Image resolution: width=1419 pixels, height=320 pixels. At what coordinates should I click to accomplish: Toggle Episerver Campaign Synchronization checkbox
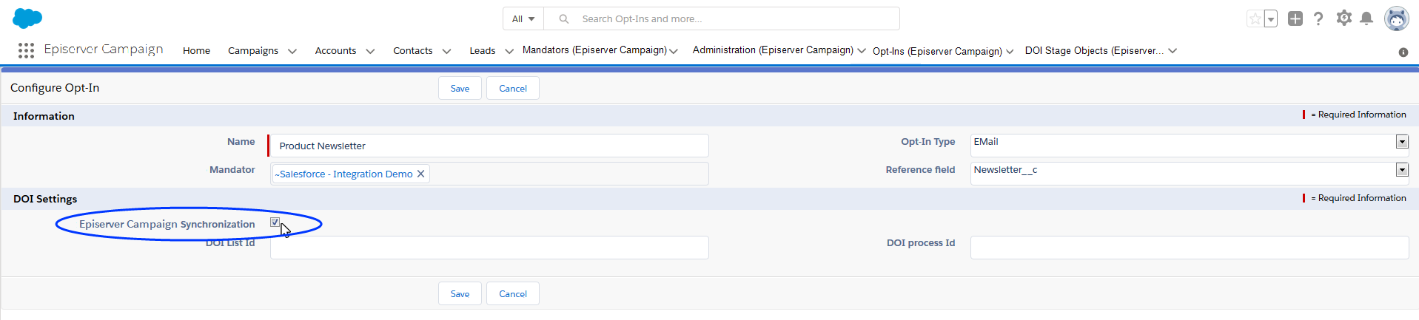click(275, 222)
